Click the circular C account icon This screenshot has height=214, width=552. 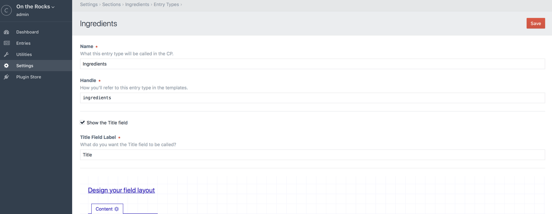pyautogui.click(x=6, y=10)
